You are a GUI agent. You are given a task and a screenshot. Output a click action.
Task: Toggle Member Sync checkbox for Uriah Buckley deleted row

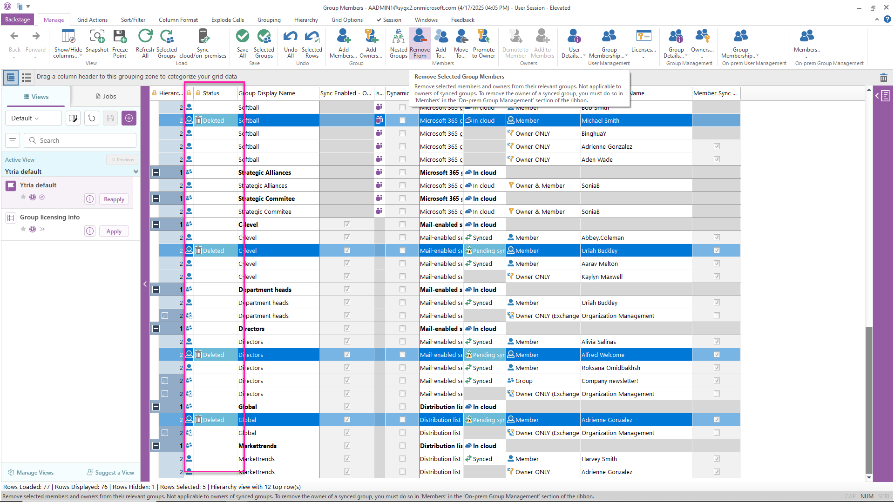tap(716, 251)
